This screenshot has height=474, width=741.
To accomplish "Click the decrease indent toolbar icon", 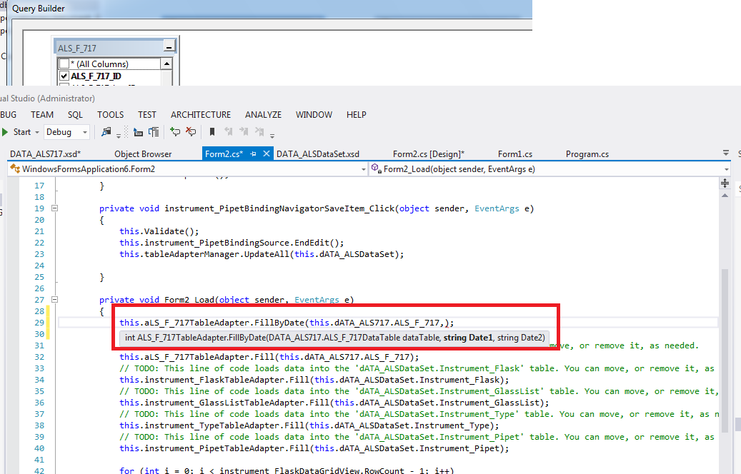I will (x=138, y=132).
